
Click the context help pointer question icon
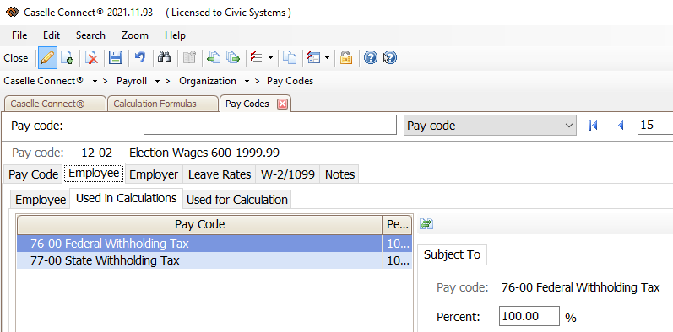coord(390,57)
